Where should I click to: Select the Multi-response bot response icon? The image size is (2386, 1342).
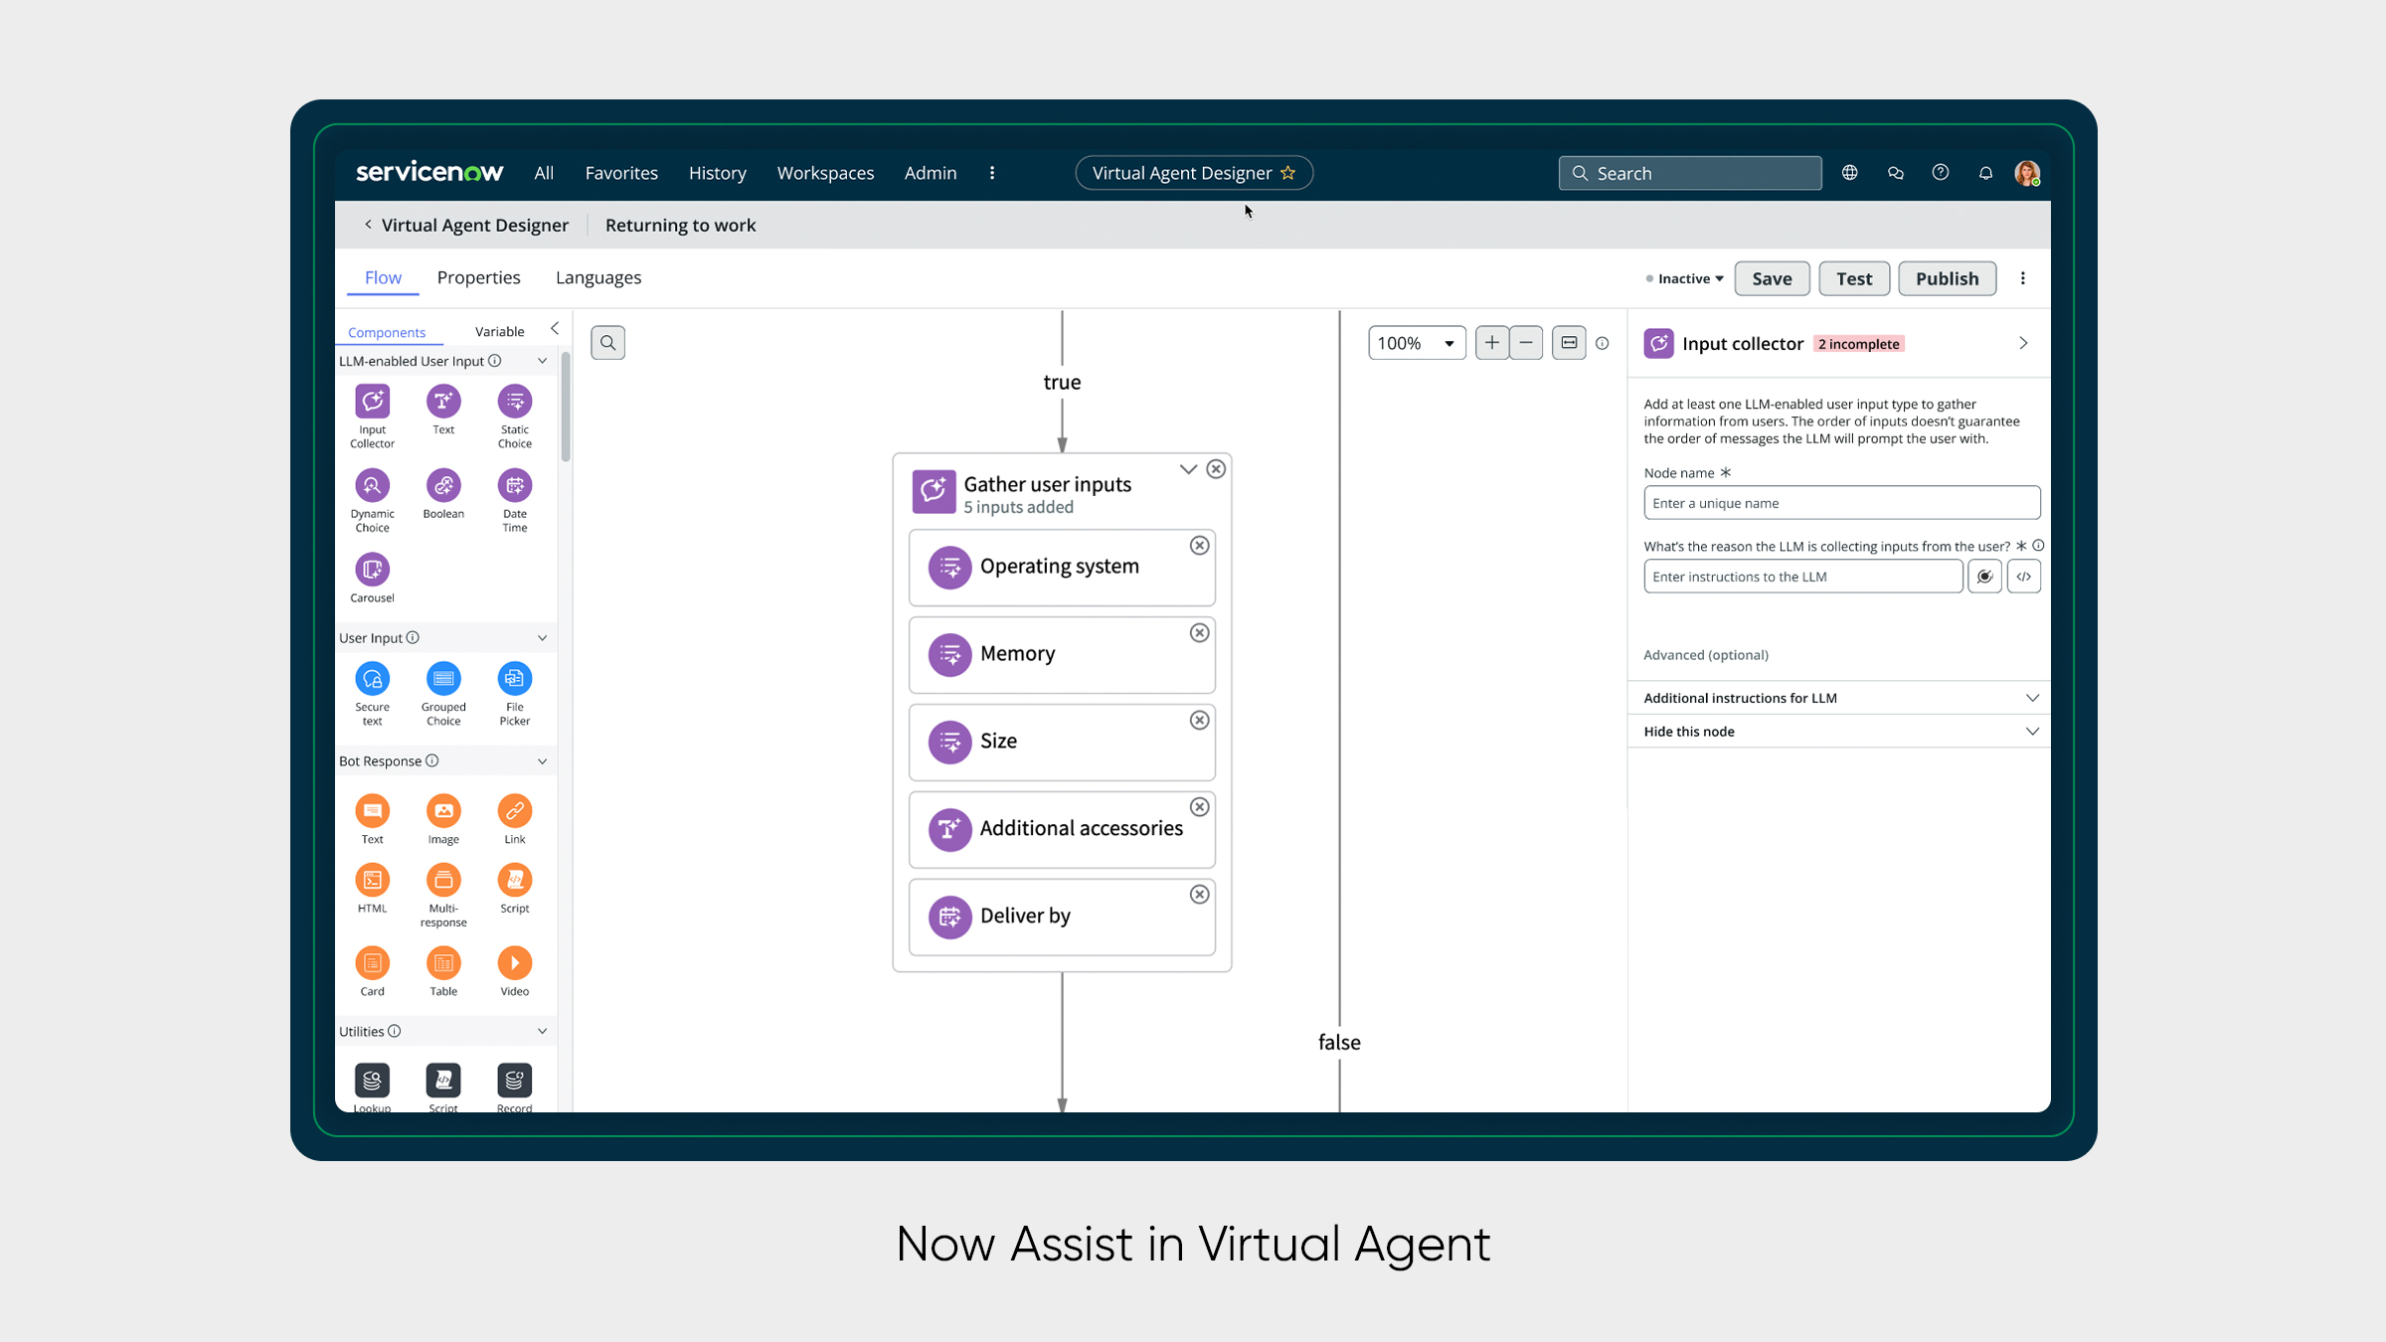point(443,880)
